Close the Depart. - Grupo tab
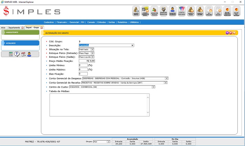Screen dimensions: 245x146 (41, 27)
